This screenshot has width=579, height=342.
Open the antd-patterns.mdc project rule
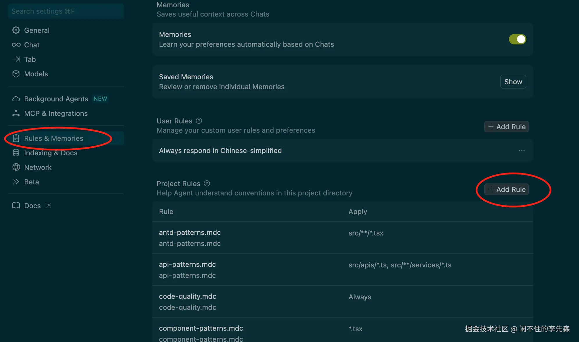190,233
